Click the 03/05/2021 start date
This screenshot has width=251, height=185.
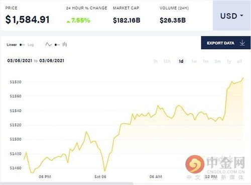click(x=20, y=61)
